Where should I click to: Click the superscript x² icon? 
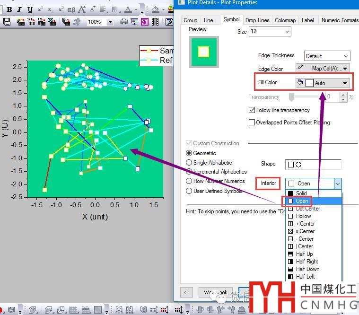coord(41,9)
